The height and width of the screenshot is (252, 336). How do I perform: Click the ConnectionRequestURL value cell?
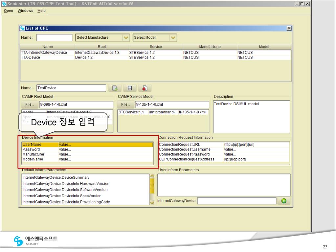click(256, 145)
